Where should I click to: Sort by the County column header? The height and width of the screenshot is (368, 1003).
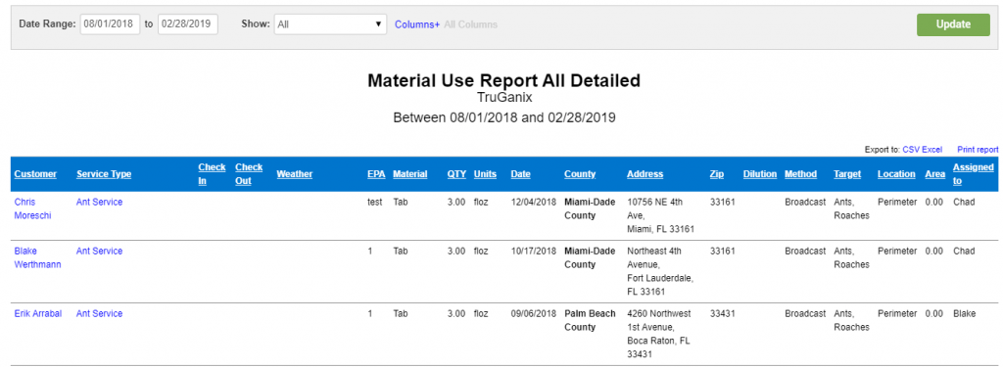(580, 174)
